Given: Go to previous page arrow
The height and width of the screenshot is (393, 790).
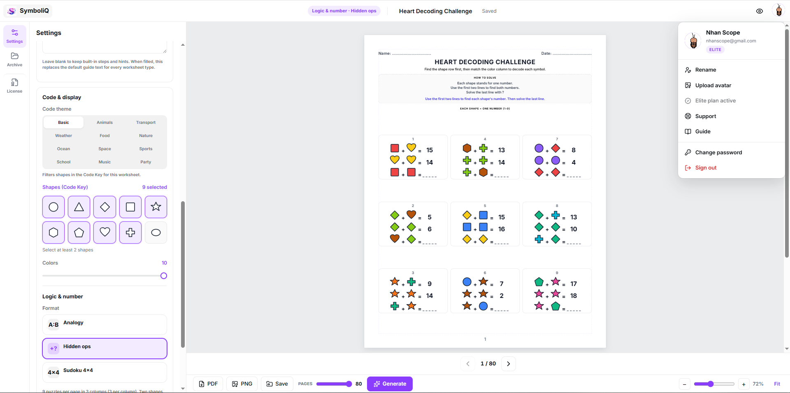Looking at the screenshot, I should click(468, 364).
